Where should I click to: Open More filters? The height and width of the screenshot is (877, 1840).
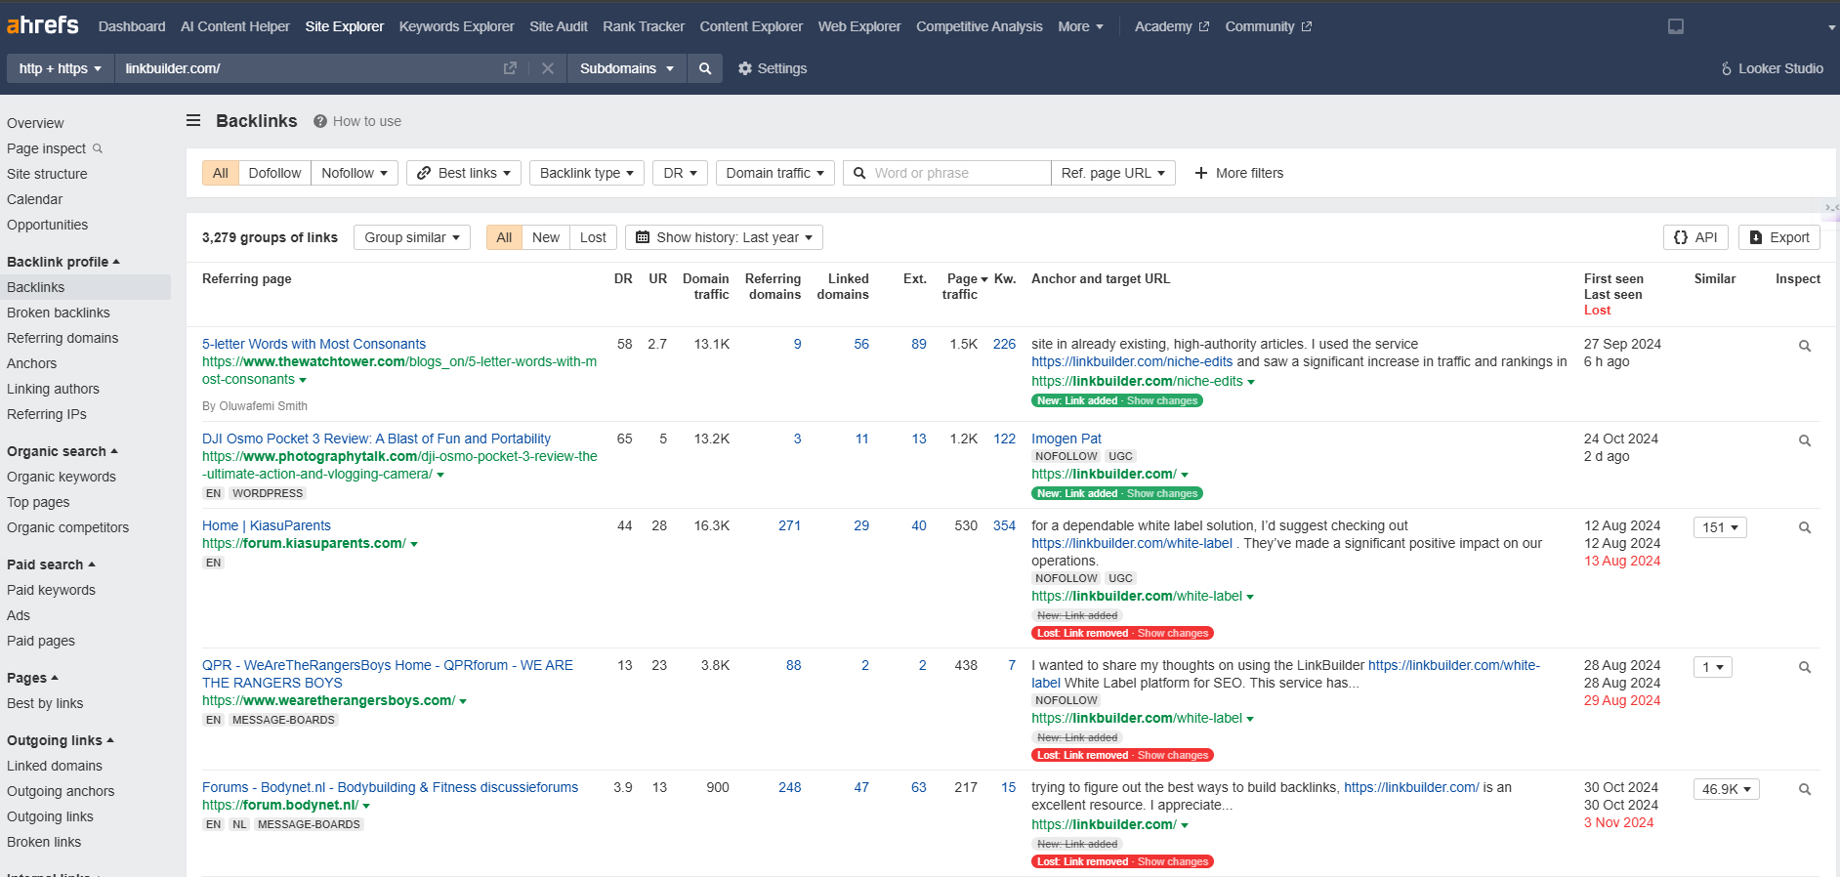point(1238,173)
